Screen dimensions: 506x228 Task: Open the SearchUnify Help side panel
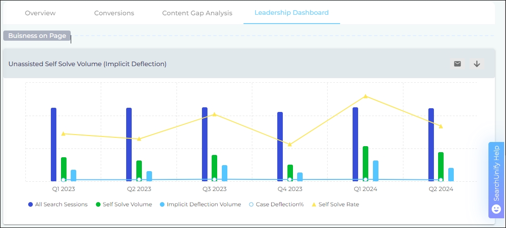[x=496, y=173]
